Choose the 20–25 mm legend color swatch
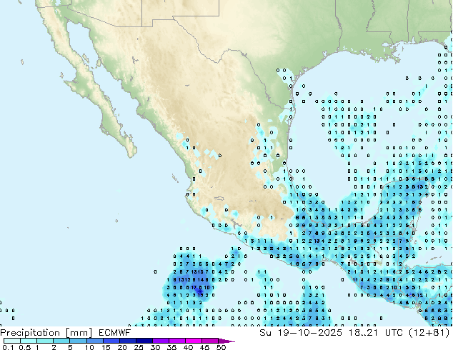Screen dimensions: 453x350 coord(128,341)
